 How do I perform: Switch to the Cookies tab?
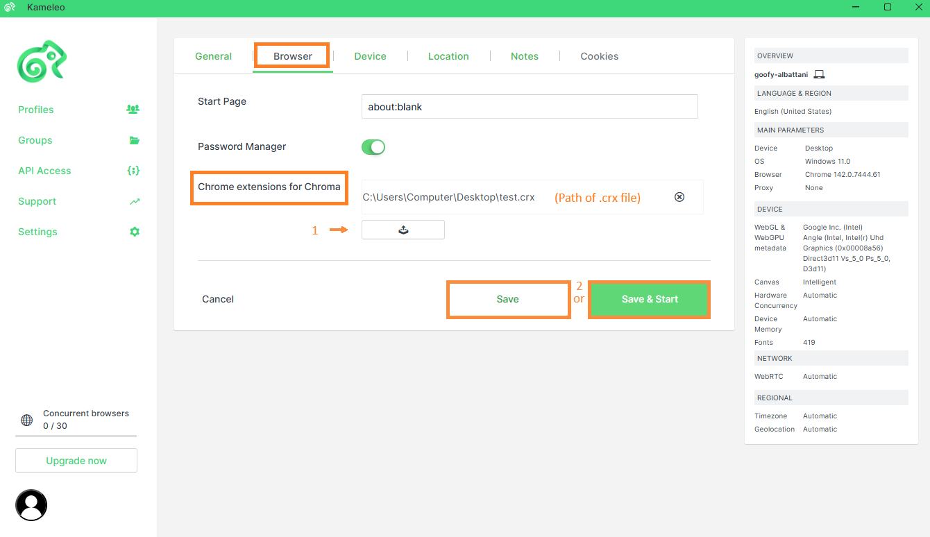tap(600, 56)
